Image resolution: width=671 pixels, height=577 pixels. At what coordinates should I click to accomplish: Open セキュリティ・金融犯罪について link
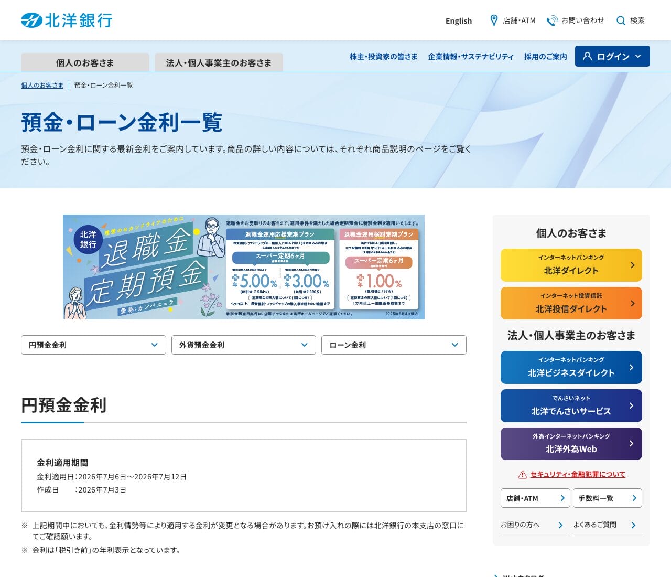[x=578, y=474]
